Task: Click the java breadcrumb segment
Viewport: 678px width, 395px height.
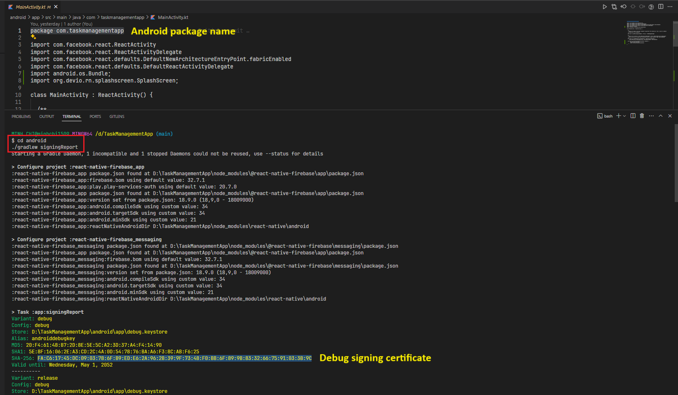Action: (77, 17)
